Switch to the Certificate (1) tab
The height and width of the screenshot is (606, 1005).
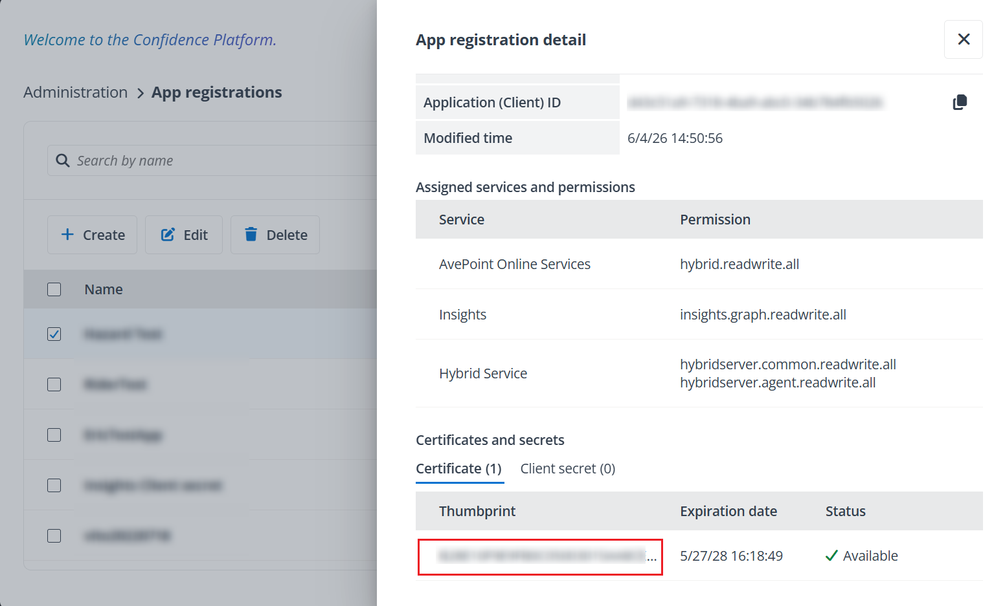coord(459,469)
